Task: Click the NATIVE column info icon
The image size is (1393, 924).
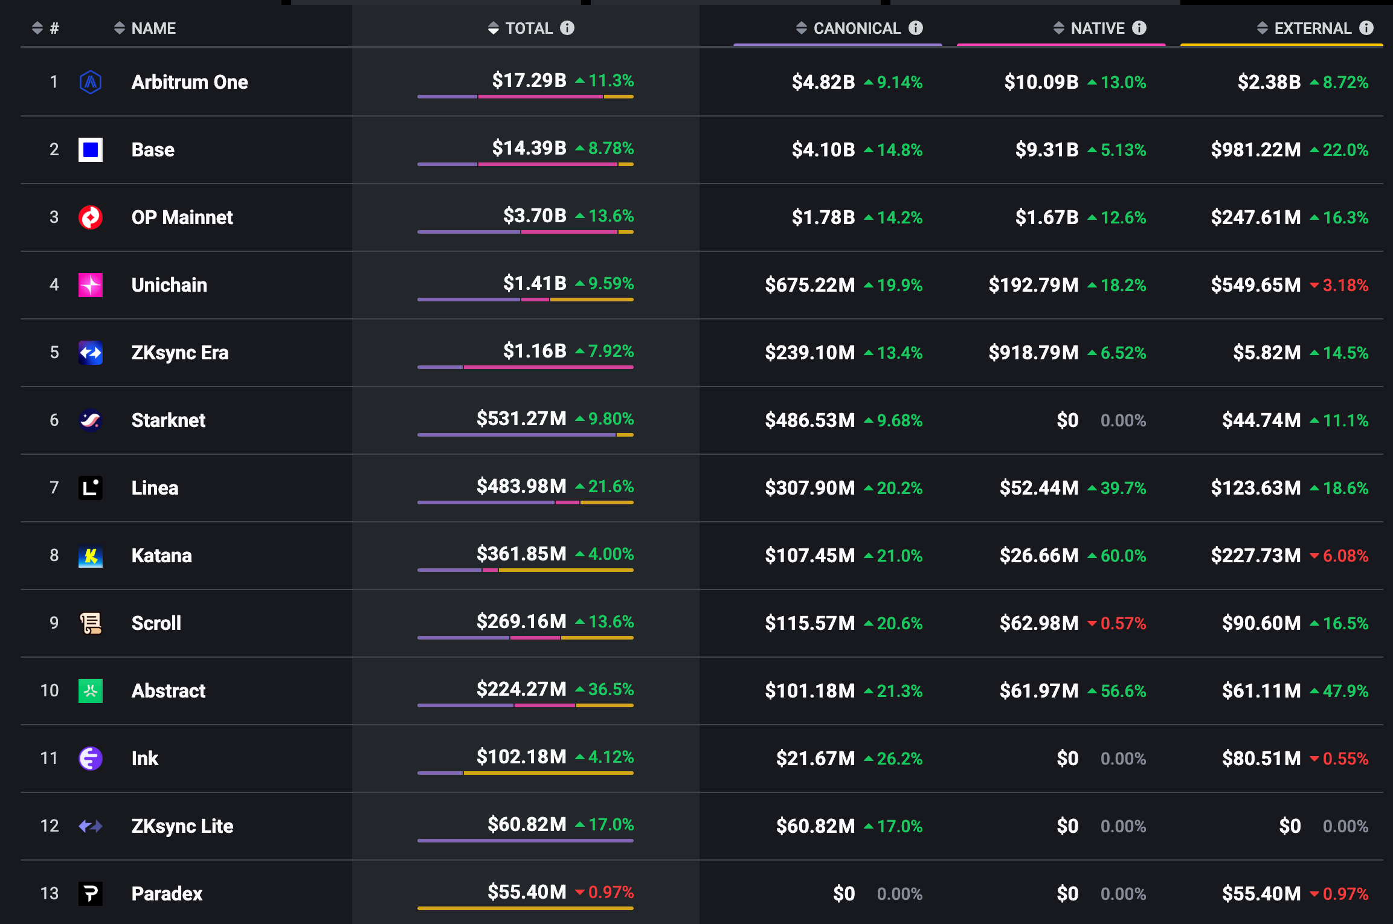Action: click(x=1139, y=28)
